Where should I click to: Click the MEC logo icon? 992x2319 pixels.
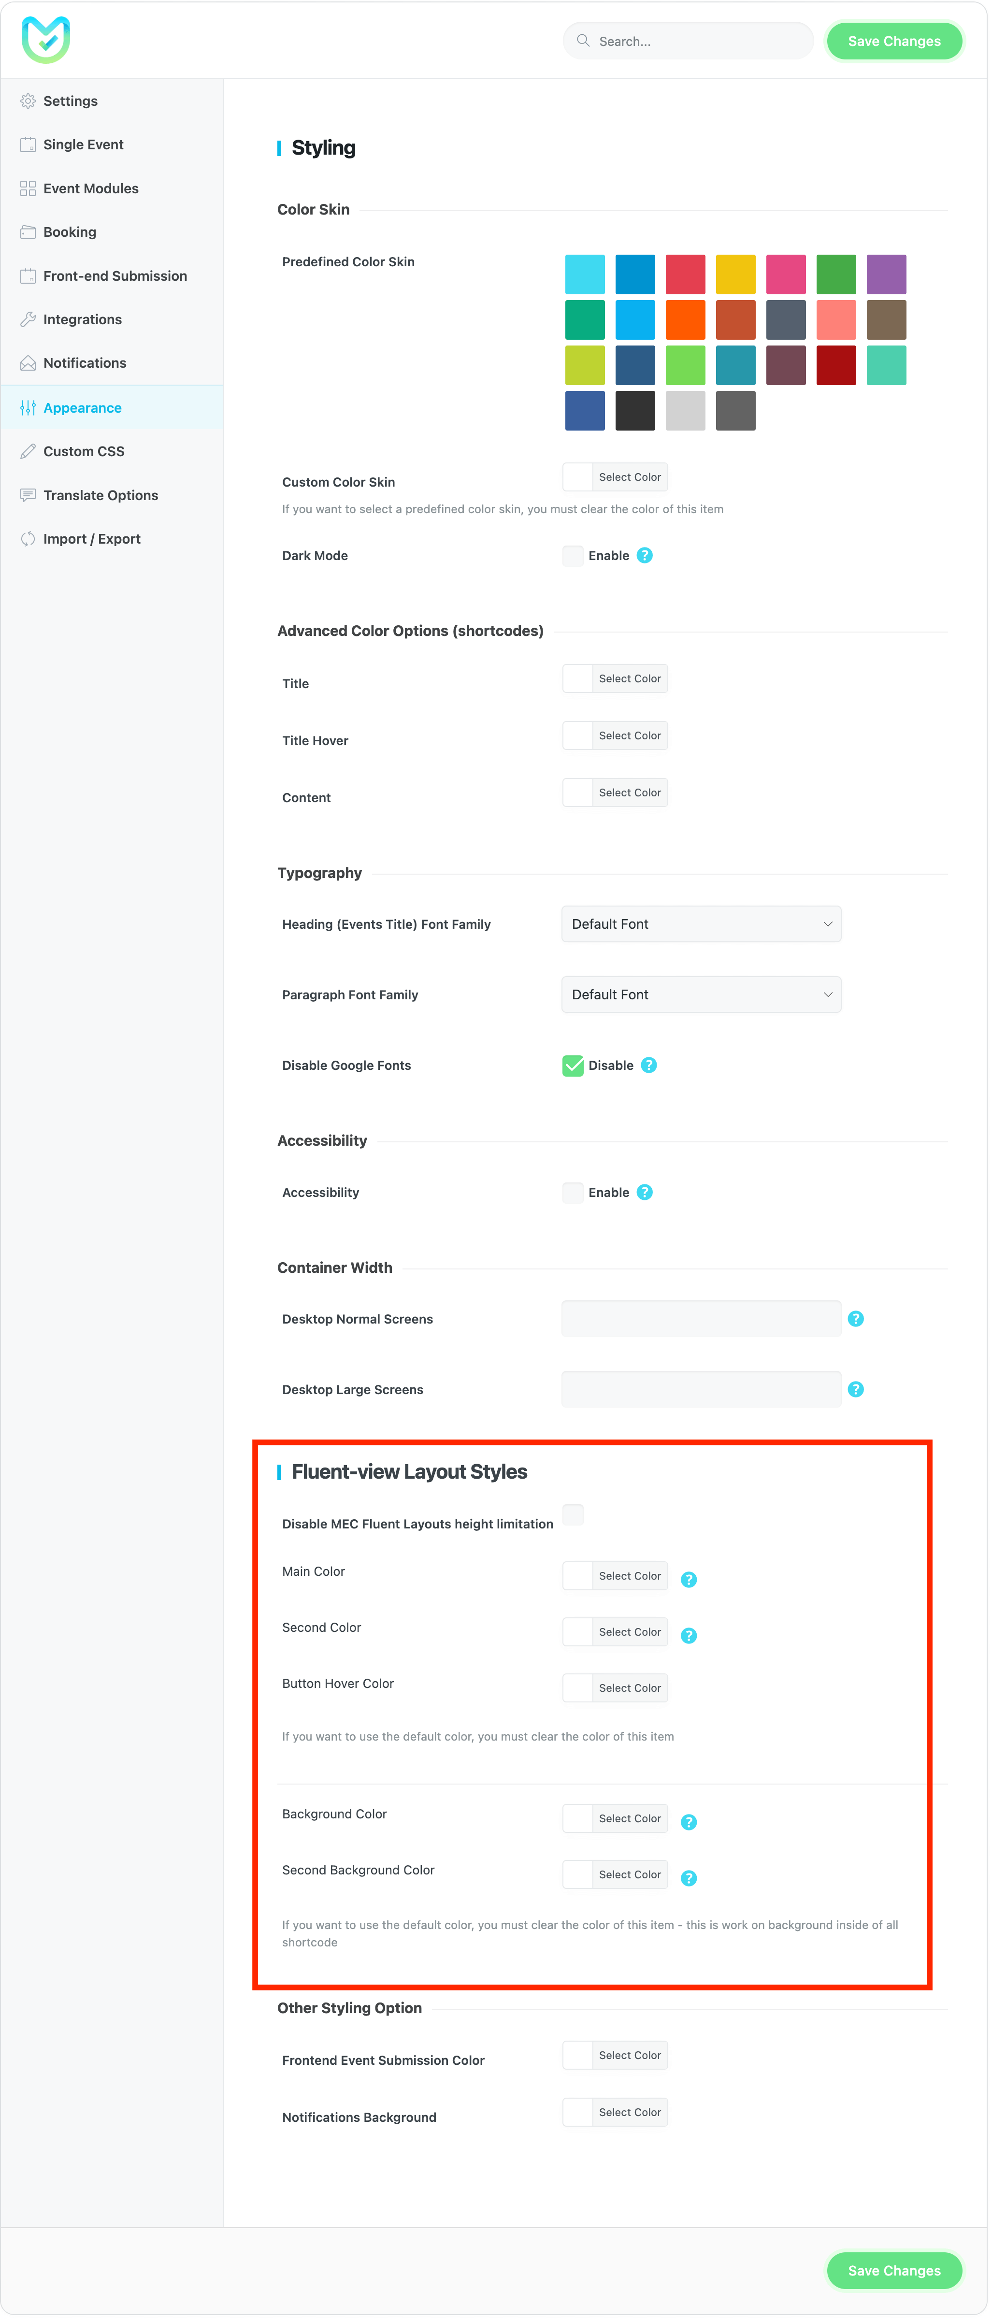coord(45,40)
